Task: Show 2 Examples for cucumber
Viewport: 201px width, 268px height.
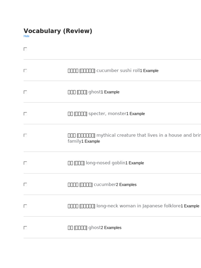Action: (126, 185)
